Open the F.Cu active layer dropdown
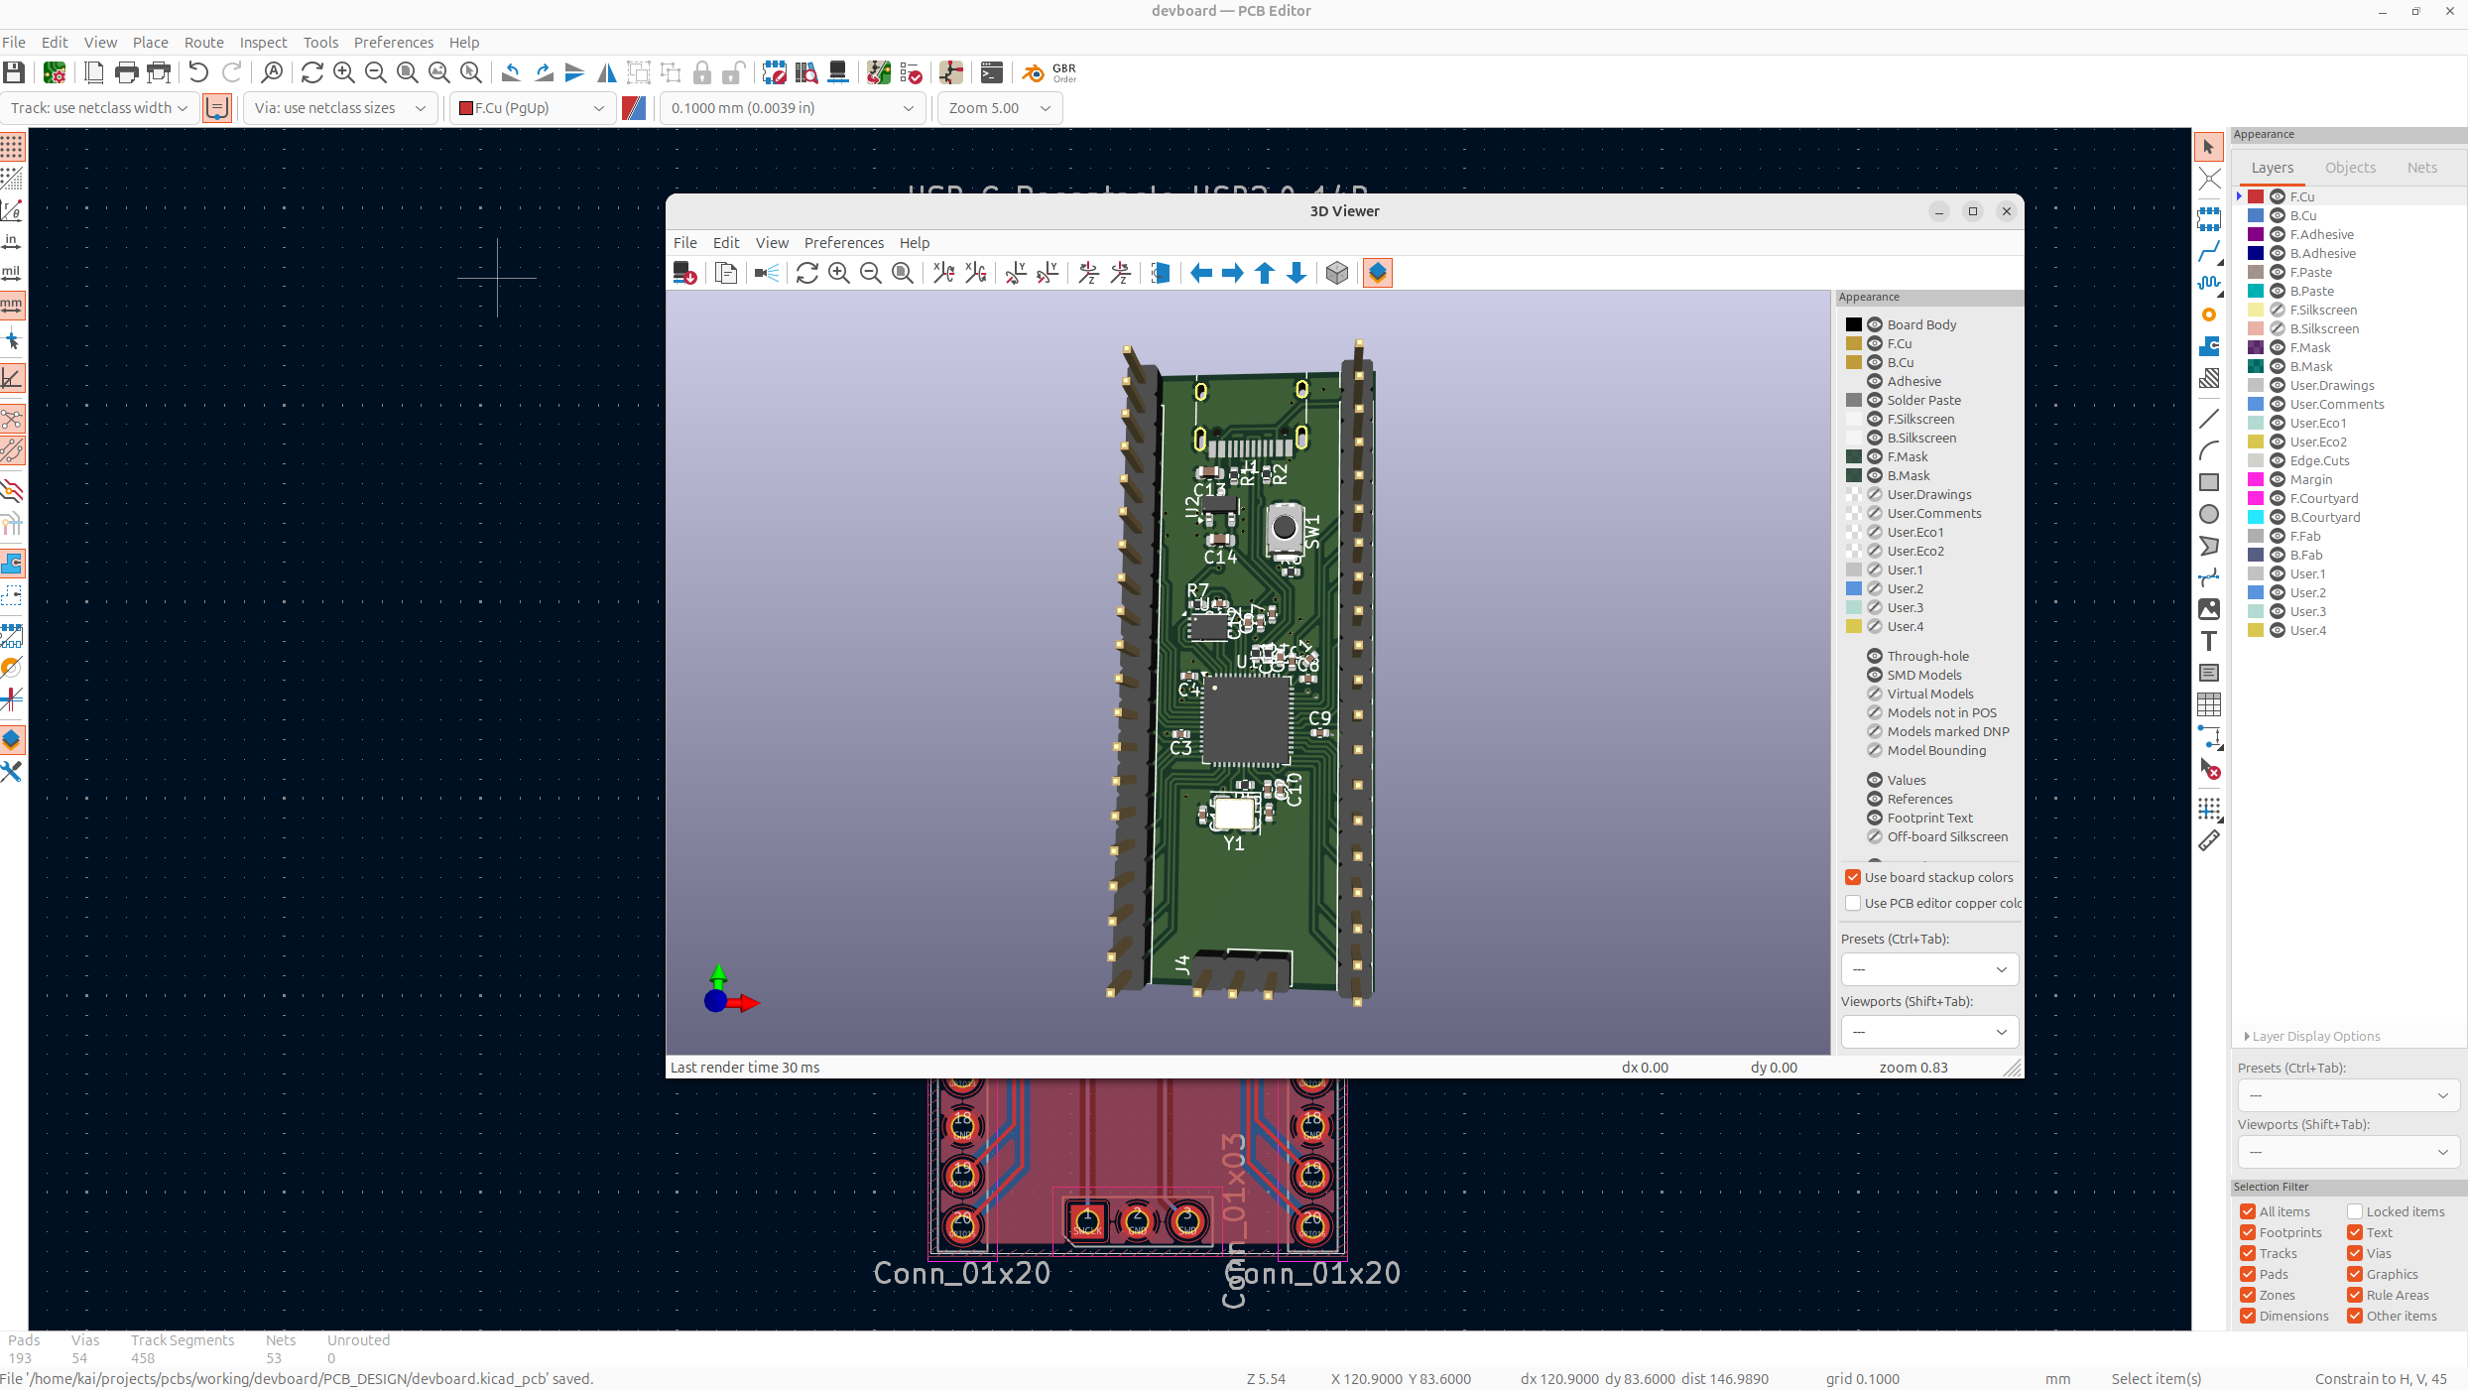 [x=531, y=108]
